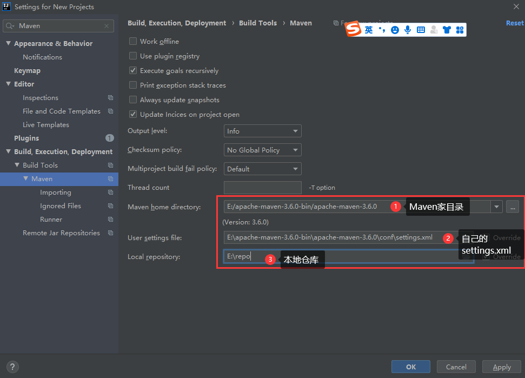Browse Maven home directory with ... button
The height and width of the screenshot is (378, 525).
(512, 207)
